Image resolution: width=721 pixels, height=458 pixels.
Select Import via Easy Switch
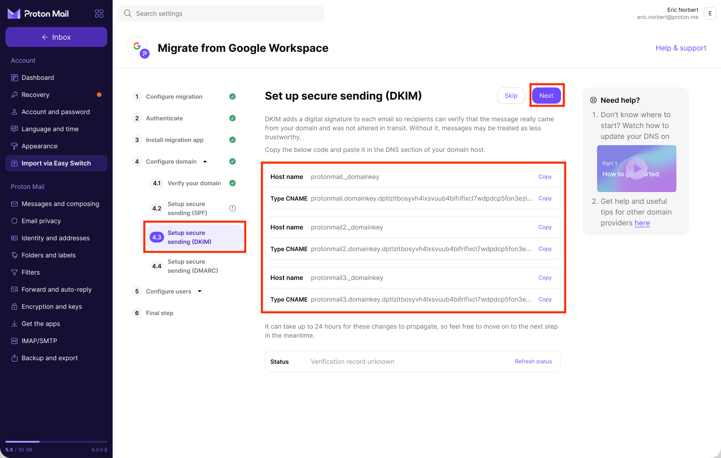56,163
